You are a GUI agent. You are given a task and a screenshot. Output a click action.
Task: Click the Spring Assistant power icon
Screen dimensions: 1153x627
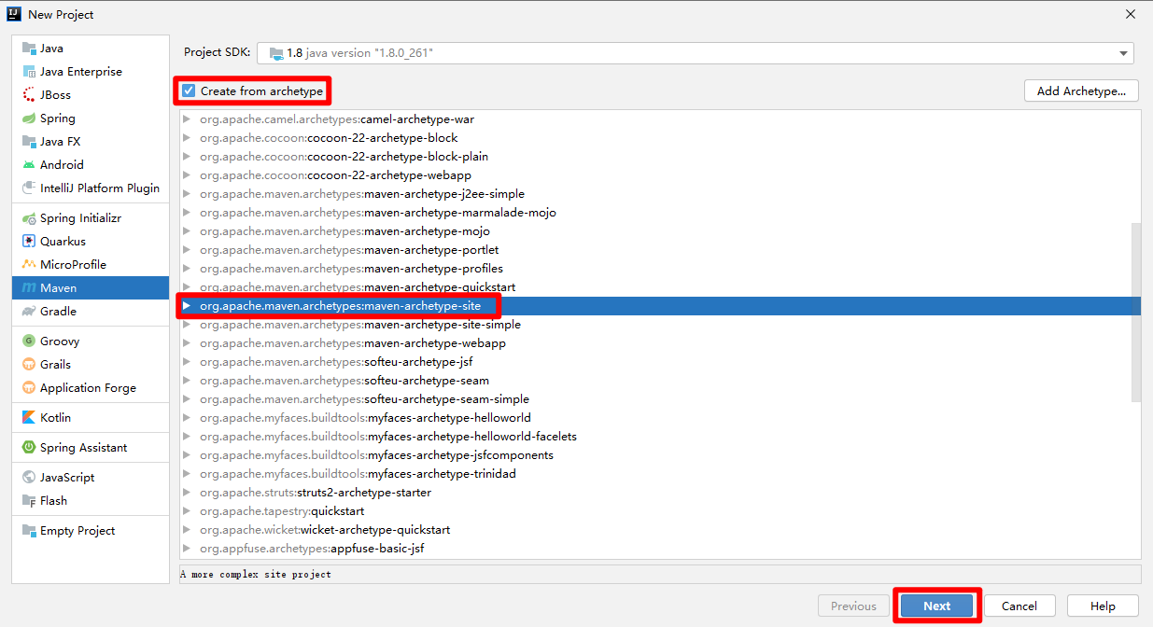coord(29,448)
